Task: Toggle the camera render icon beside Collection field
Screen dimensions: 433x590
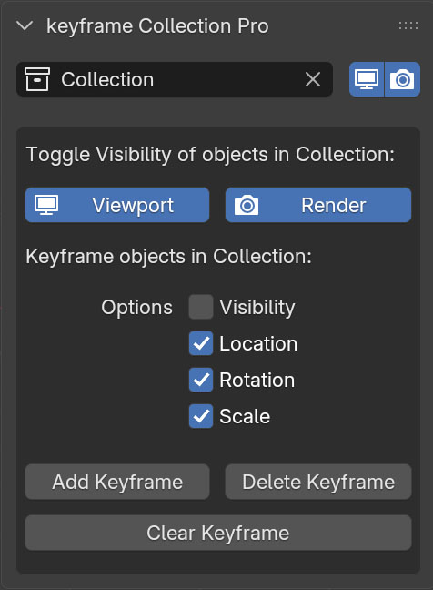Action: (402, 79)
